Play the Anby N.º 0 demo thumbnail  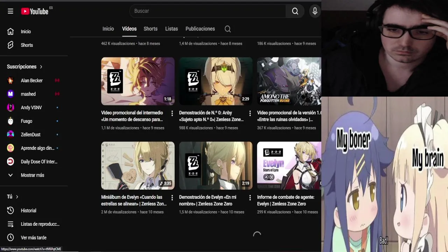click(x=216, y=81)
